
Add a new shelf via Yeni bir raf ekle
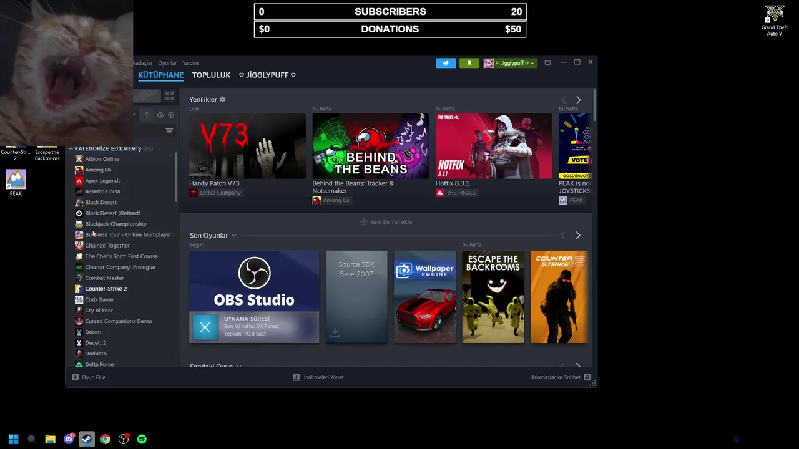click(386, 222)
